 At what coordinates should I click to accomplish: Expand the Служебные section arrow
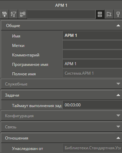(118, 84)
